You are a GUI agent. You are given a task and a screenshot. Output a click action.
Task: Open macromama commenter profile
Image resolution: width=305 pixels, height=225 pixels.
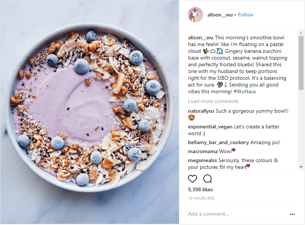point(203,152)
